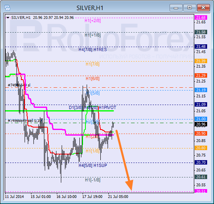Select the H1[-1/8] level label

click(93, 180)
